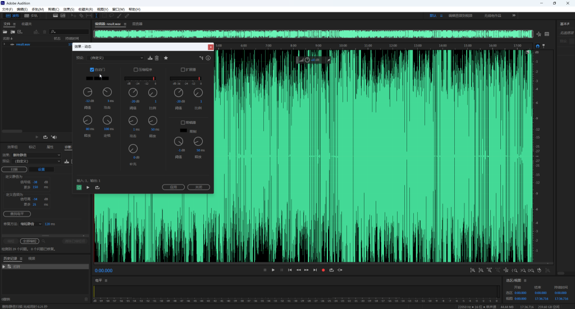Open the 修复方法 缩短静音 dropdown
This screenshot has width=575, height=309.
[31, 224]
